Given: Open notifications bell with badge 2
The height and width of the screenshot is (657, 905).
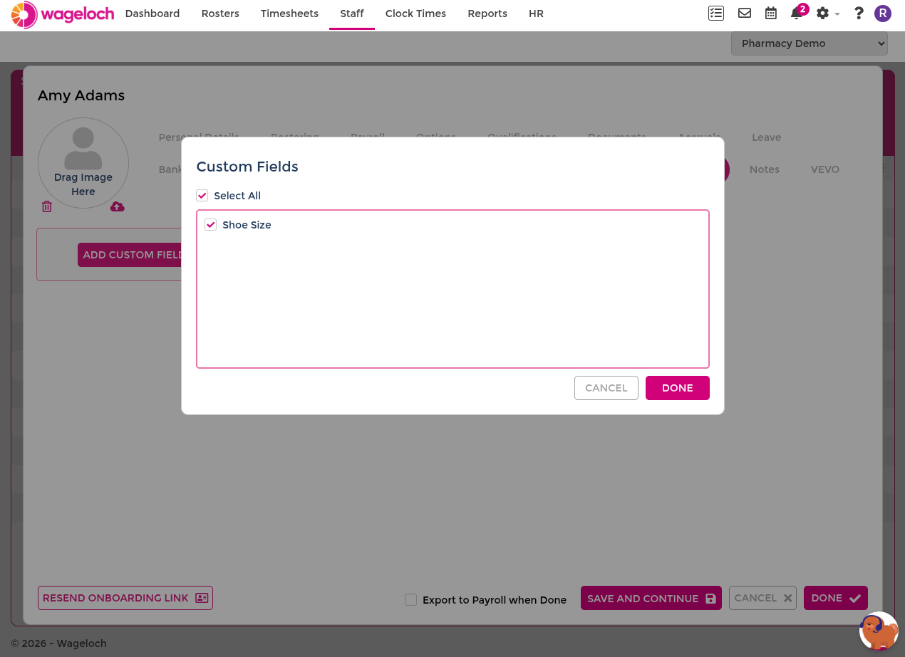Looking at the screenshot, I should (x=798, y=12).
